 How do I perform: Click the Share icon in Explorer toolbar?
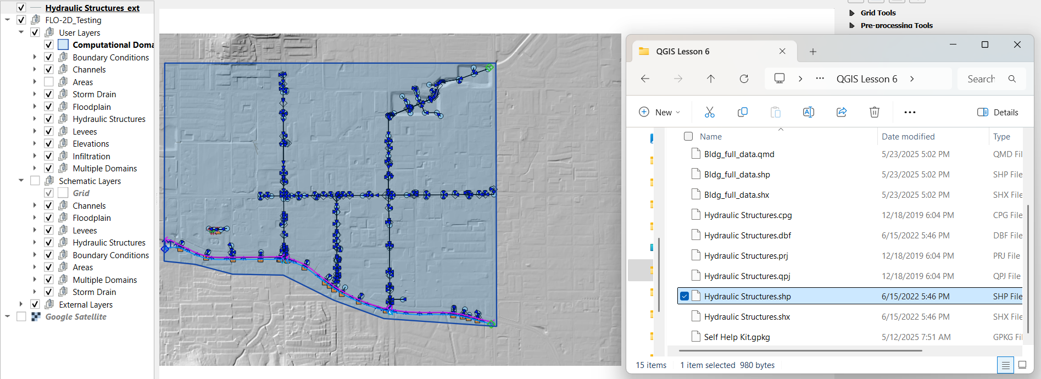click(x=841, y=112)
